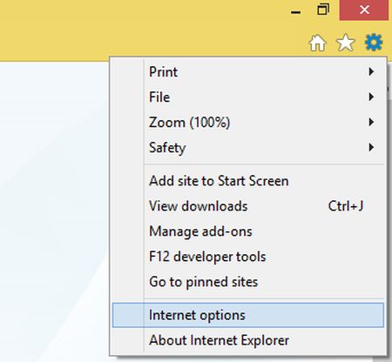Expand the Safety submenu arrow
This screenshot has height=362, width=392.
click(x=371, y=147)
